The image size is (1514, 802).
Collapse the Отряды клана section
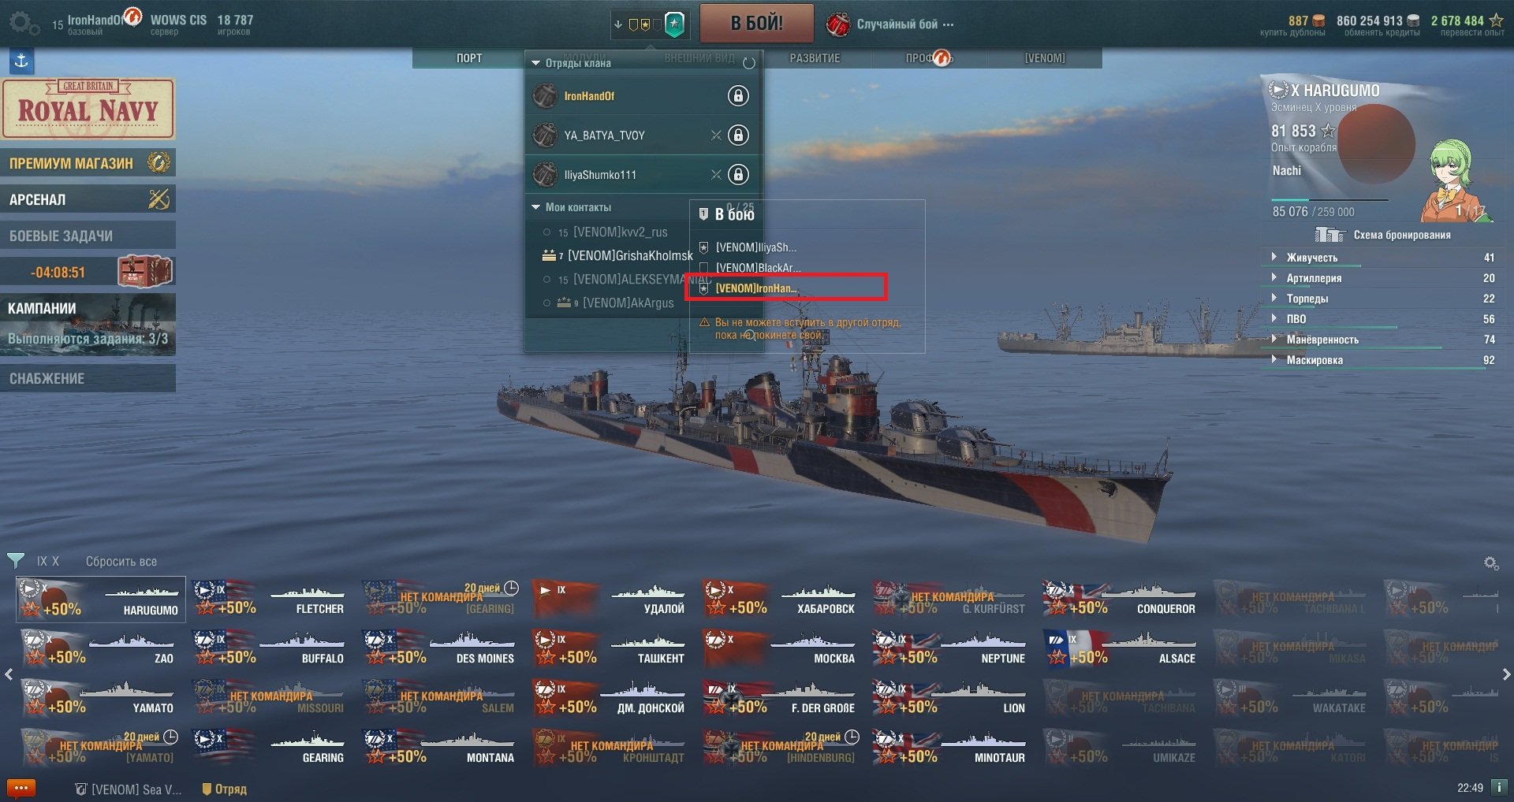(536, 63)
